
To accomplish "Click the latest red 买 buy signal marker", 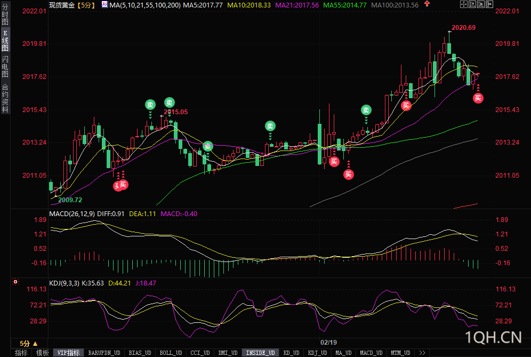I will coord(478,98).
